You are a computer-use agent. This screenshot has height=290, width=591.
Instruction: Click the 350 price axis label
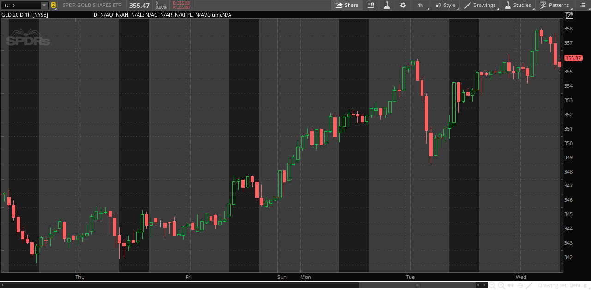click(568, 143)
